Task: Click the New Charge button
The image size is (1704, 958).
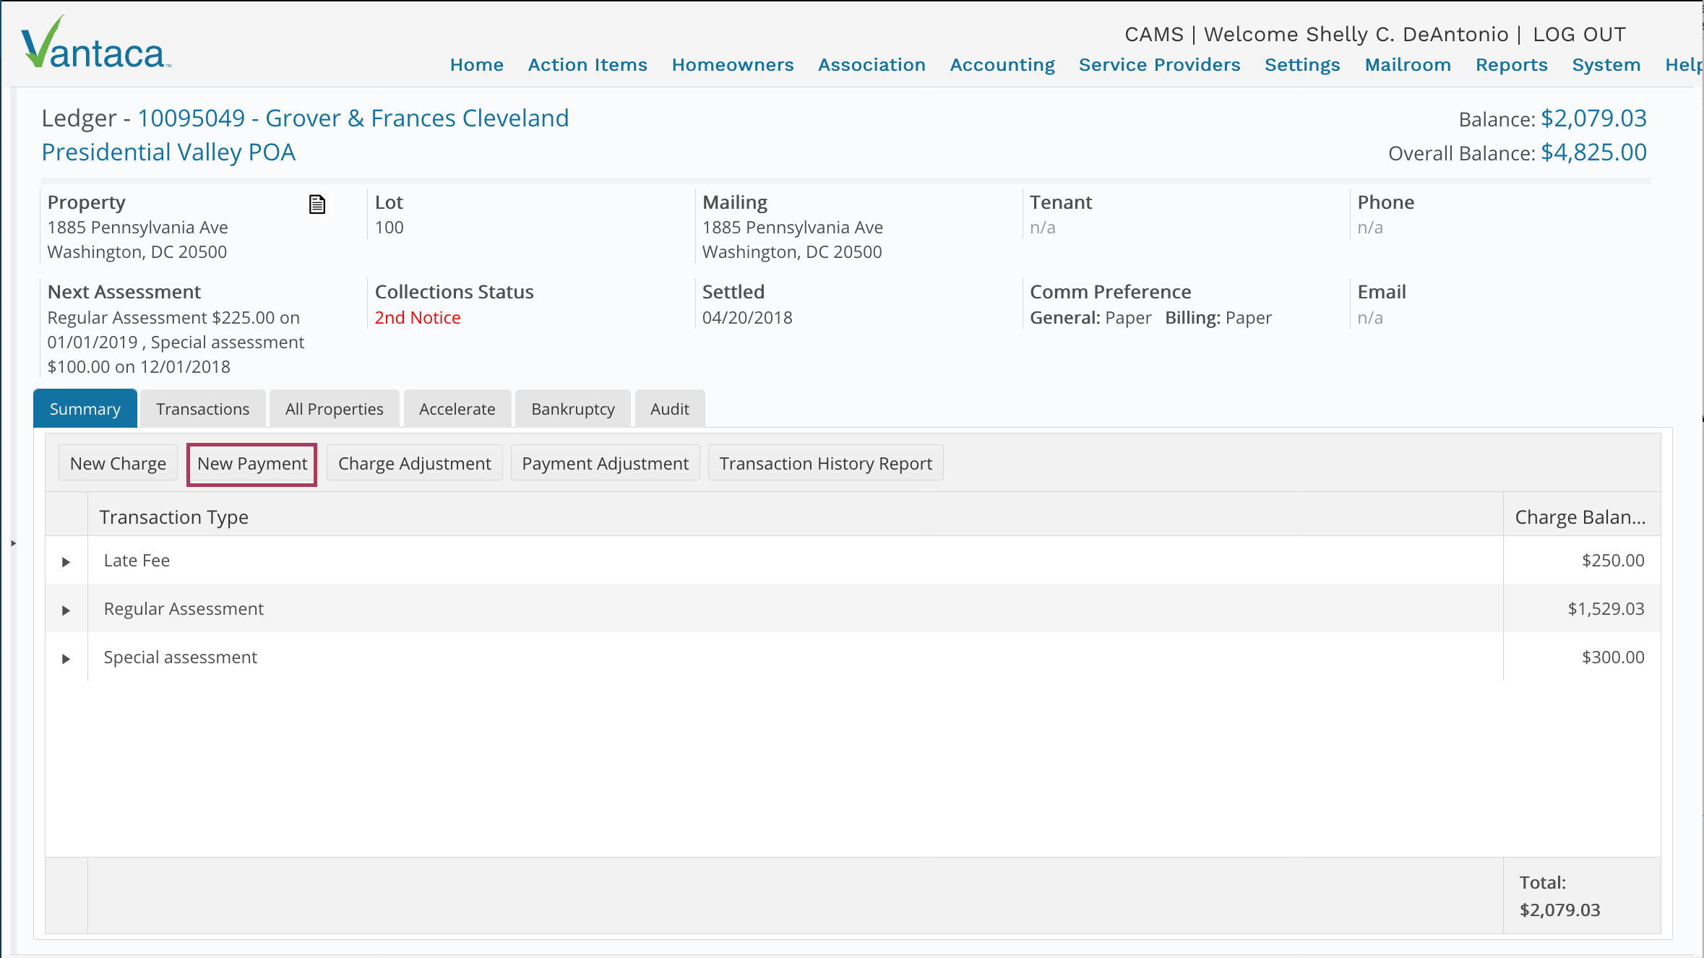Action: click(118, 464)
